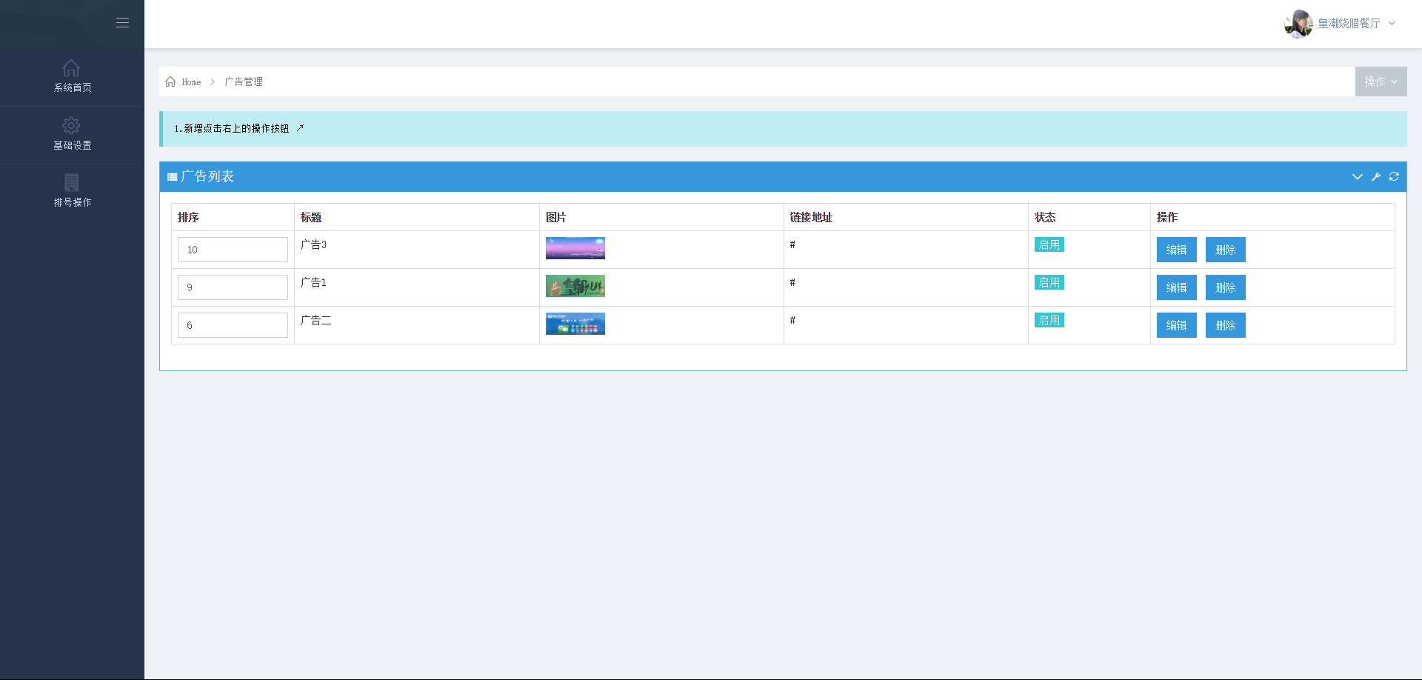
Task: Open the 系统首页 home icon in sidebar
Action: [71, 67]
